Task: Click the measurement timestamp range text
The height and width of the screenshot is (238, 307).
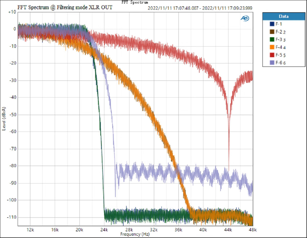Action: point(200,8)
